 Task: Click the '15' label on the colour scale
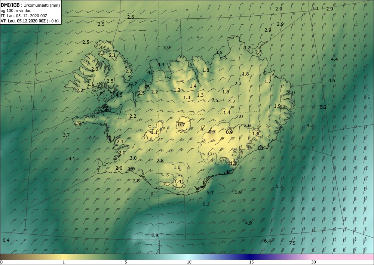point(251,262)
